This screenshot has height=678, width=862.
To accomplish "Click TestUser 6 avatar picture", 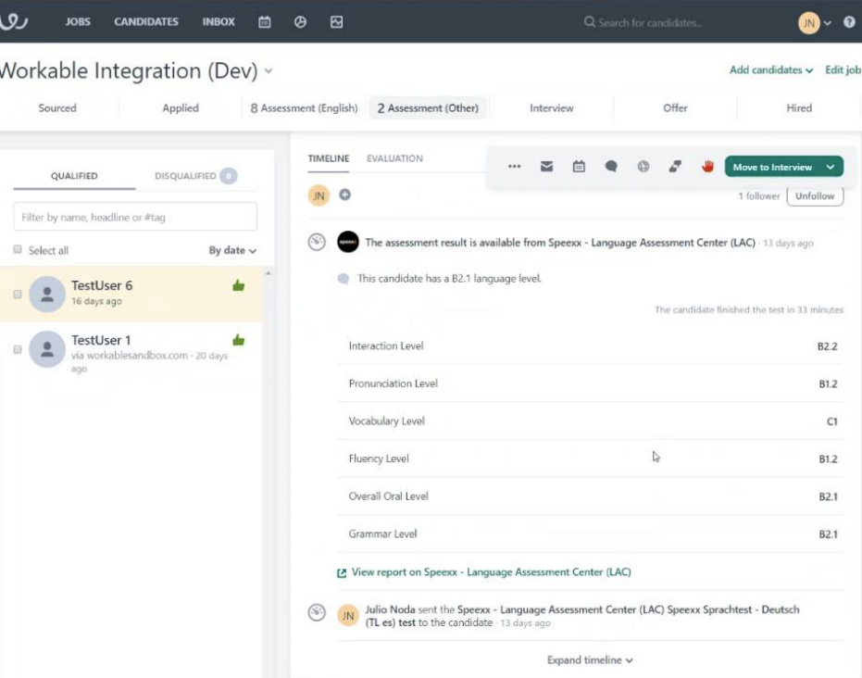I will [47, 295].
